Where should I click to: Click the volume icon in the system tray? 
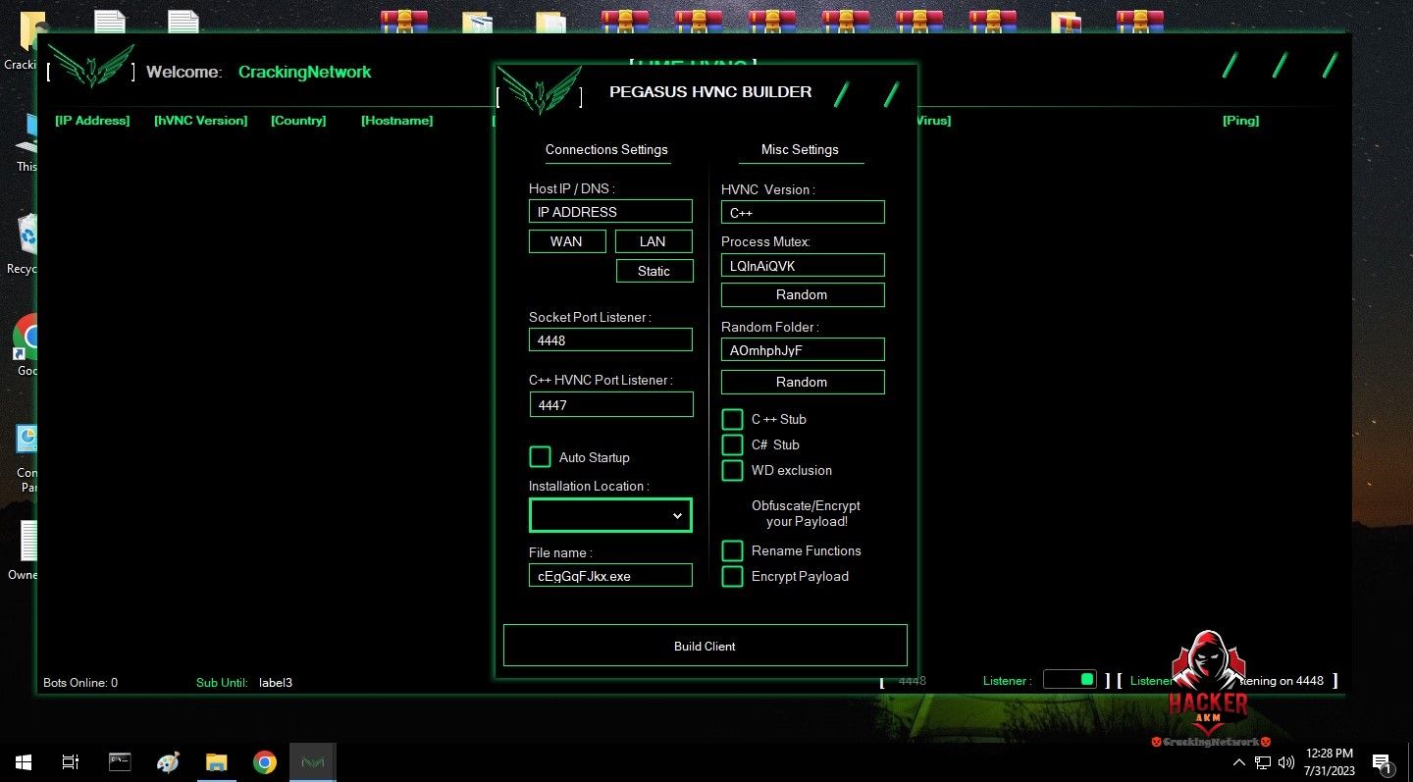[x=1286, y=762]
